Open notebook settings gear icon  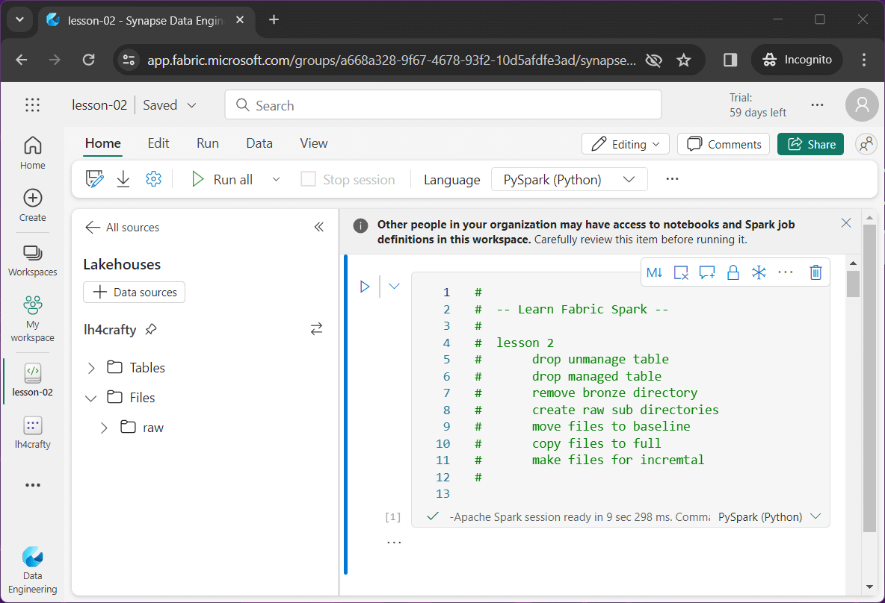[153, 179]
